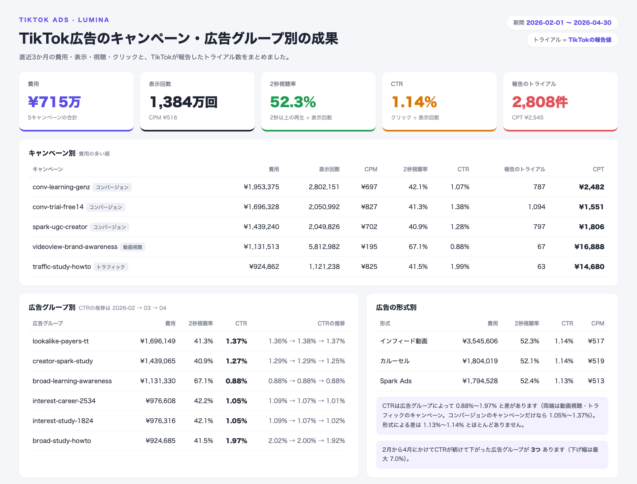The width and height of the screenshot is (637, 484).
Task: Click the トライアル = TikTokの報告値 pill
Action: click(x=572, y=40)
